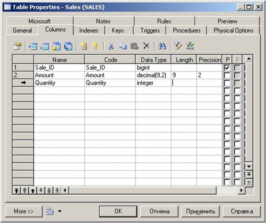Click the Paste icon in the toolbar

(x=135, y=46)
